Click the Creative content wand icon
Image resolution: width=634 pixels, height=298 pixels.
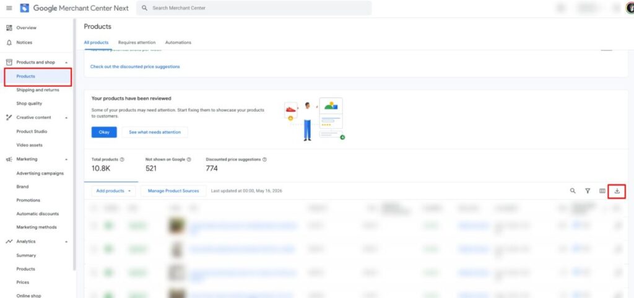(9, 117)
